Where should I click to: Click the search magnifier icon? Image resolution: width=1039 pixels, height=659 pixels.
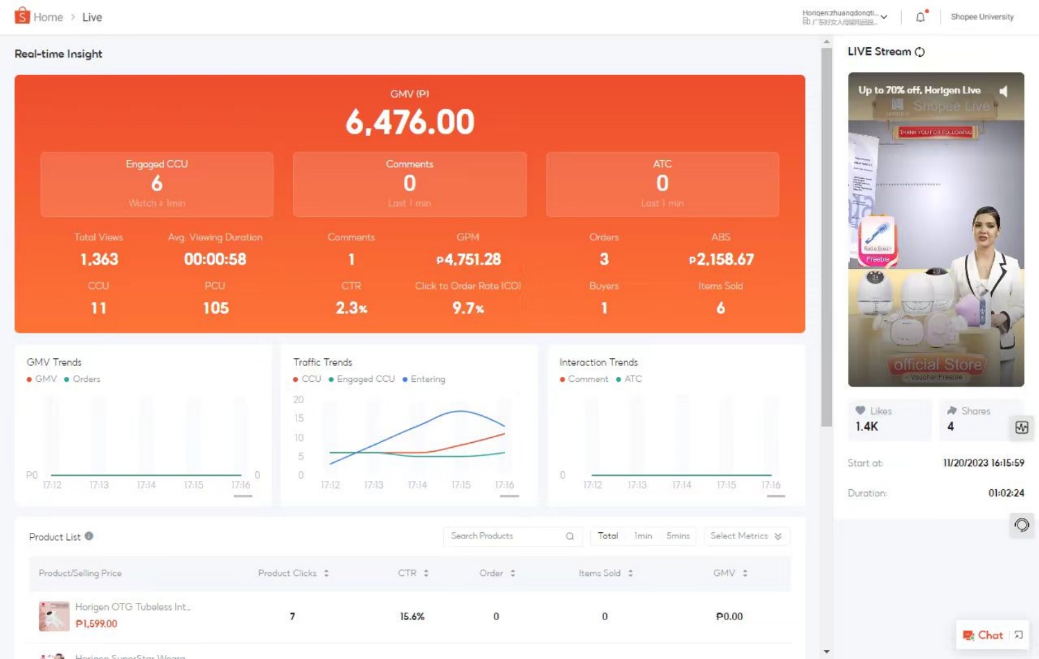(x=569, y=536)
